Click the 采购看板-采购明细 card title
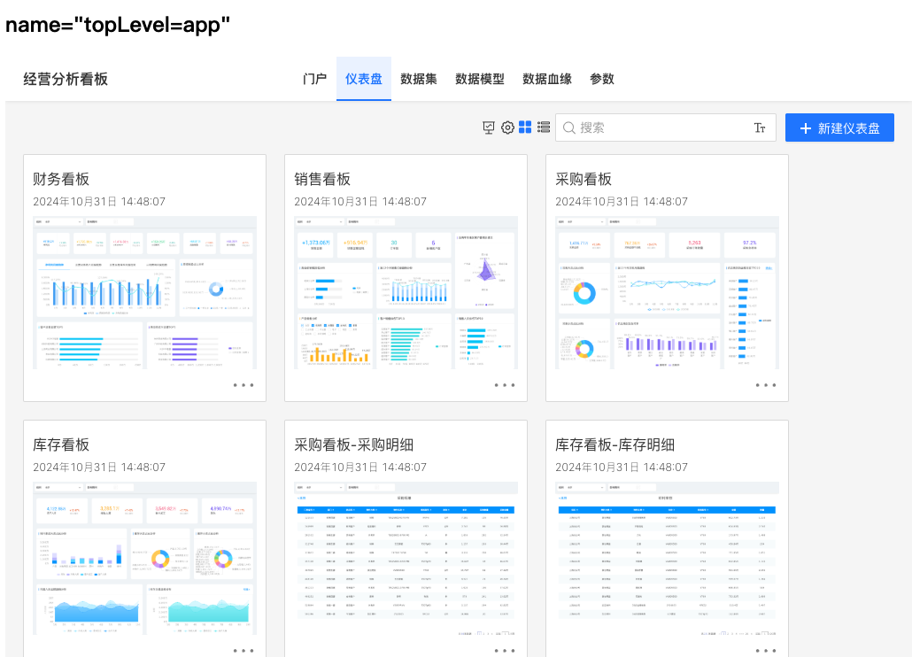Image resolution: width=912 pixels, height=657 pixels. (x=353, y=444)
